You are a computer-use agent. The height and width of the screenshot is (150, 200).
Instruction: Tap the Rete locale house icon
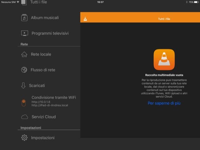point(24,54)
